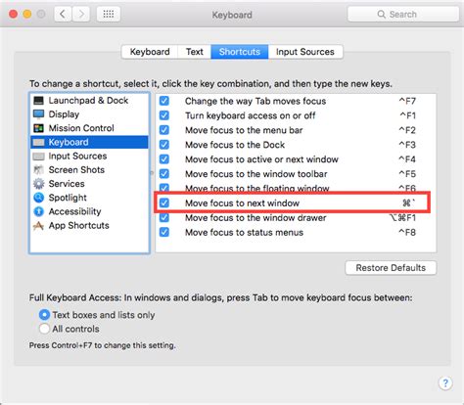Click the Mission Control icon in the category list
The width and height of the screenshot is (464, 405).
[x=38, y=128]
